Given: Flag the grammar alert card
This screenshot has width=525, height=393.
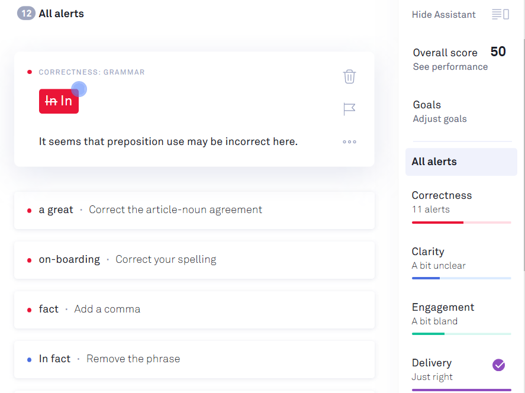Looking at the screenshot, I should pyautogui.click(x=349, y=109).
